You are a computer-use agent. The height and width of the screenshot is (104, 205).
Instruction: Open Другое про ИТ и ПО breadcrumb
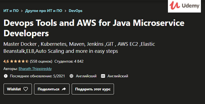tap(44, 11)
